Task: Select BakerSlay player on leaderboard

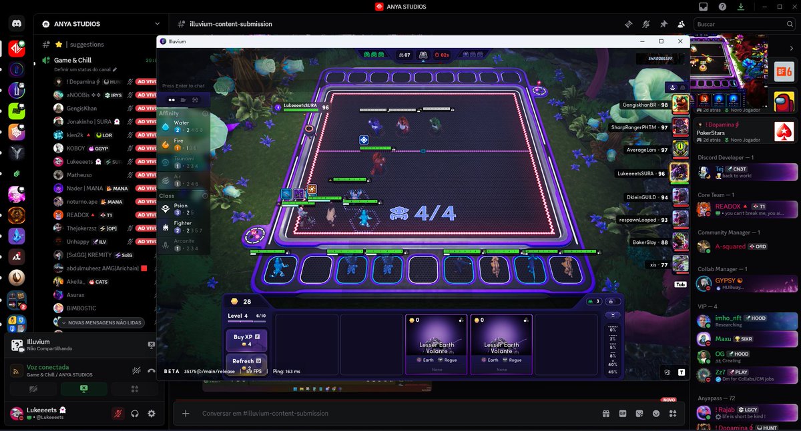Action: tap(659, 242)
